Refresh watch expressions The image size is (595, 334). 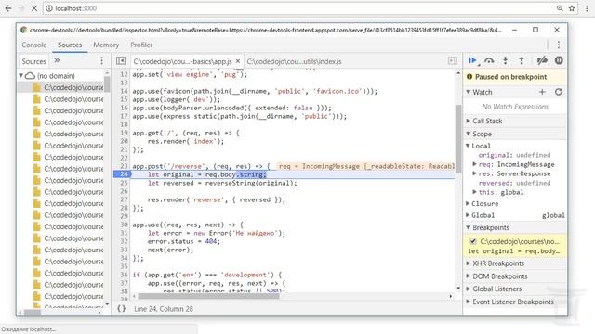point(558,92)
